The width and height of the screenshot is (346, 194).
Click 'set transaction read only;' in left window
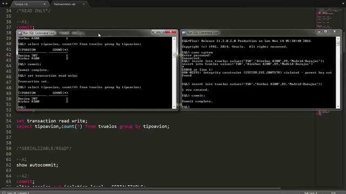(52, 75)
